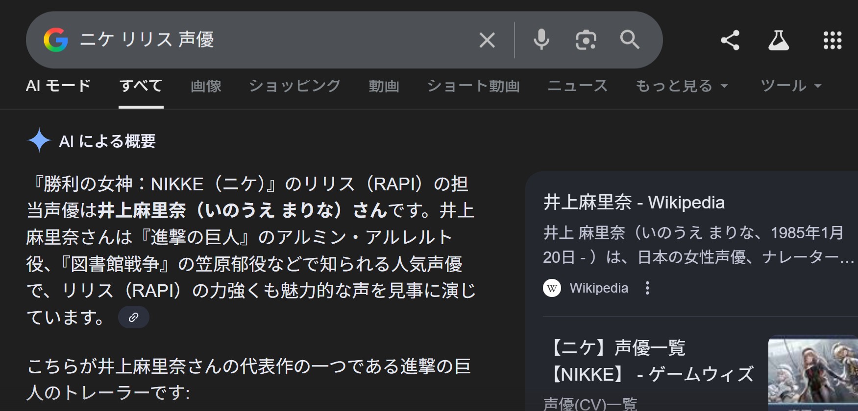Open Google Lens image search
Viewport: 858px width, 411px height.
pyautogui.click(x=586, y=40)
